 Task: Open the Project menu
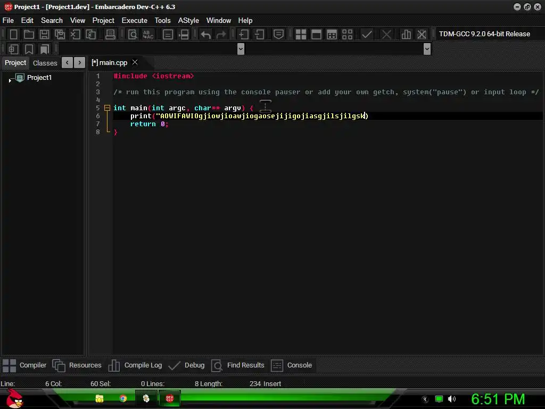click(103, 21)
